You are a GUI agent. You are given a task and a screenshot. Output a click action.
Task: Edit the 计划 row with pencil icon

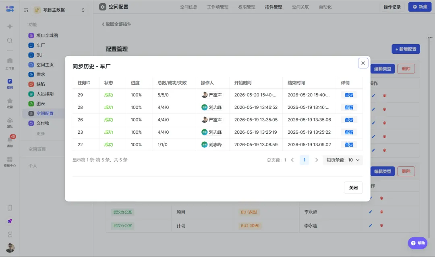coord(371,225)
